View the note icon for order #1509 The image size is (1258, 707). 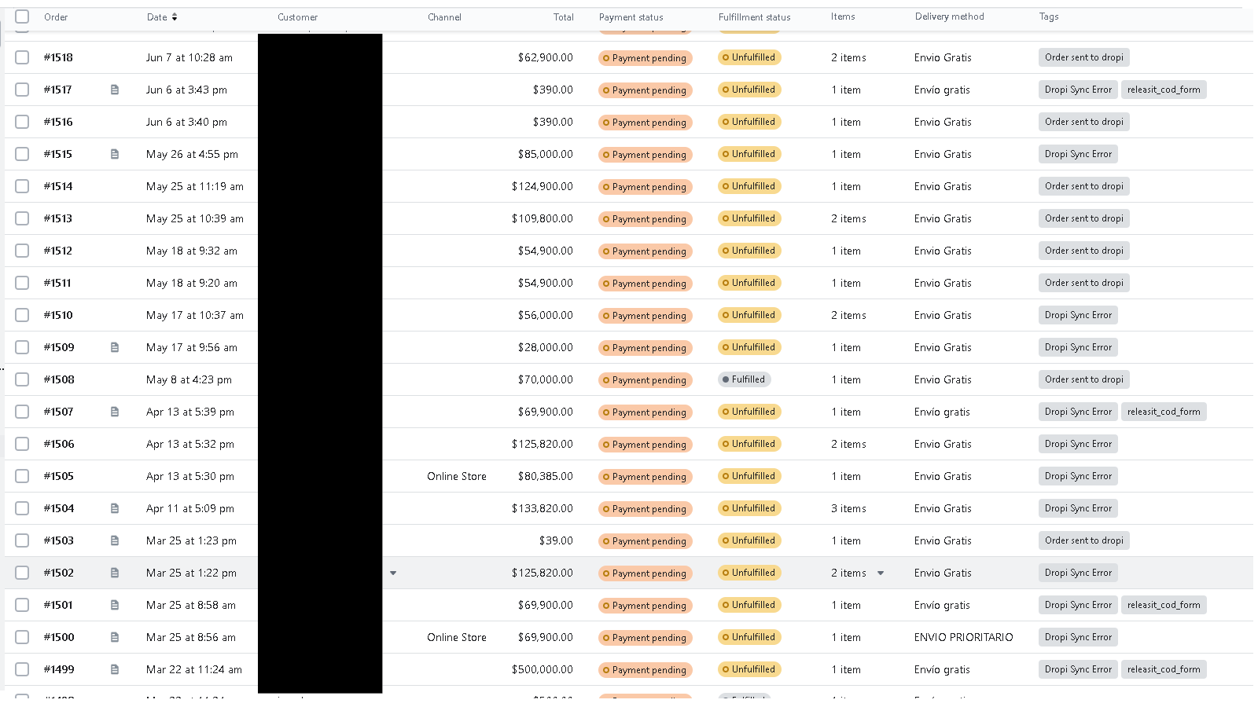(115, 347)
